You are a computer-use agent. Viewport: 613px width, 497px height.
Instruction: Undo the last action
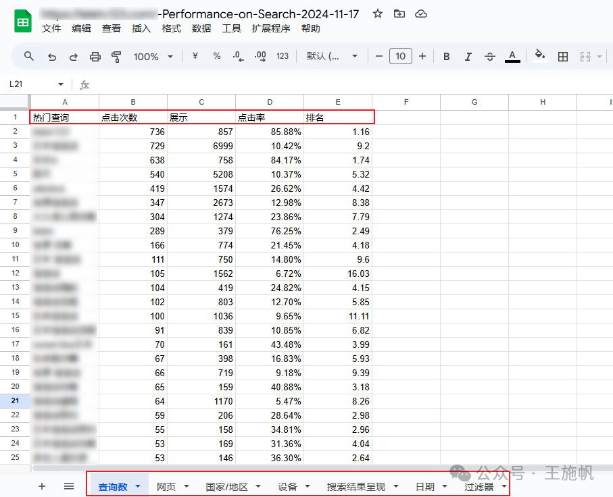point(52,57)
